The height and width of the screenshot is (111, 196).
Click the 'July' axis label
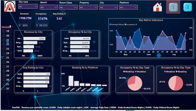[174, 54]
